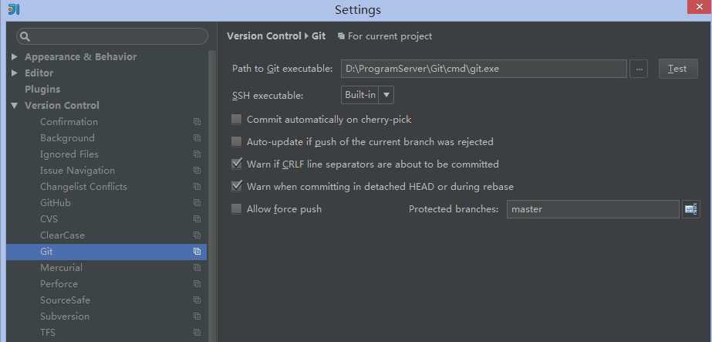The image size is (712, 342).
Task: Click project-level icon next to Subversion
Action: pos(197,317)
